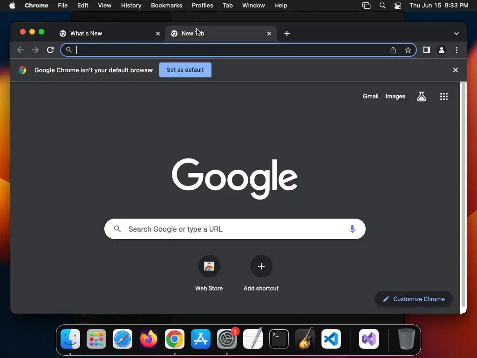Click the Stage Manager menu bar icon
Viewport: 477px width, 358px height.
(366, 6)
